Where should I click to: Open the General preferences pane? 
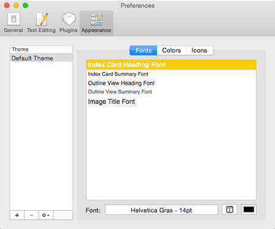(13, 23)
